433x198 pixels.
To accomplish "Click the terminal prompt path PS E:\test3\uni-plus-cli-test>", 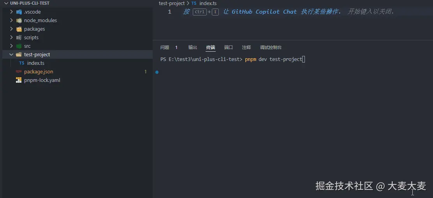I will 201,59.
